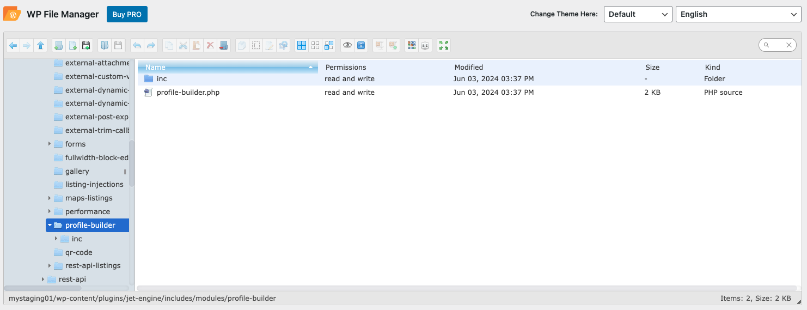The height and width of the screenshot is (310, 807).
Task: Click the Upload files floppy-plus icon
Action: pos(86,46)
